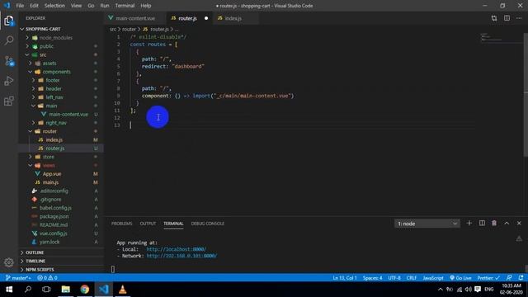528x297 pixels.
Task: Open Source Control view in activity bar
Action: coord(9,61)
